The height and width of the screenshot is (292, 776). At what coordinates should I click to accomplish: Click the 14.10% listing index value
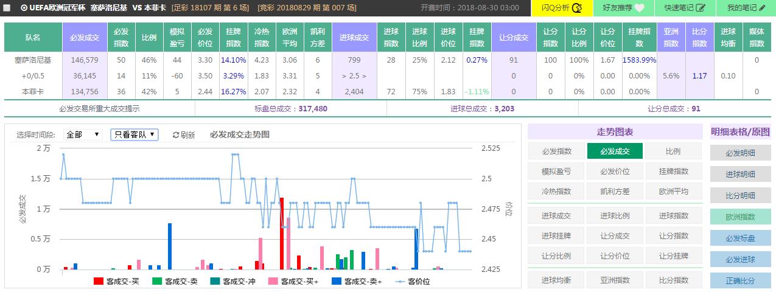pyautogui.click(x=233, y=60)
